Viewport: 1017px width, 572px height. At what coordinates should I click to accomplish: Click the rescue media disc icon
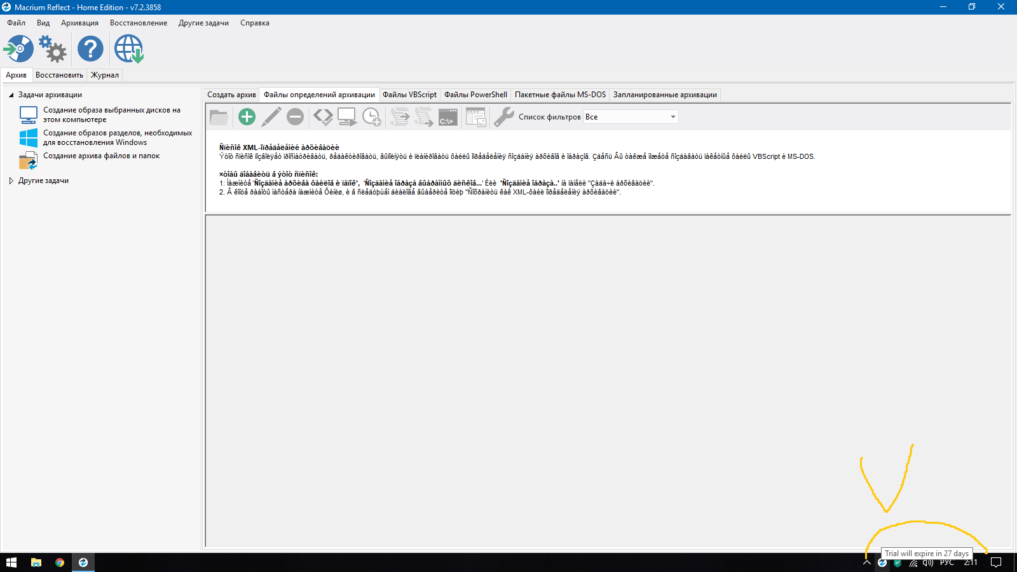(x=19, y=49)
